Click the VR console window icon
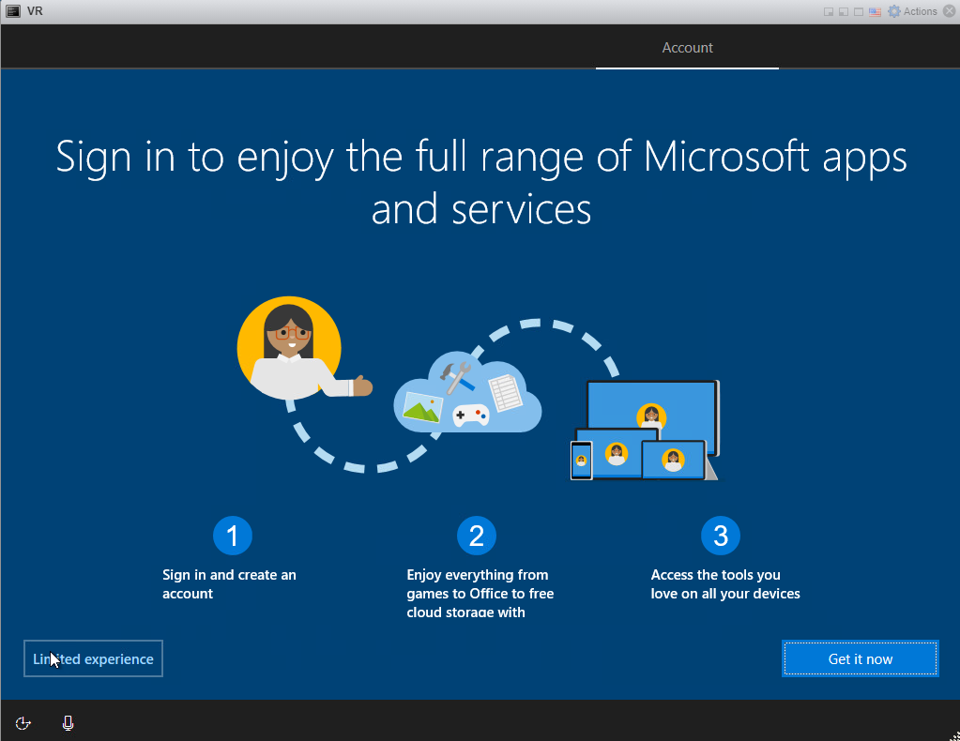The height and width of the screenshot is (741, 960). tap(13, 11)
